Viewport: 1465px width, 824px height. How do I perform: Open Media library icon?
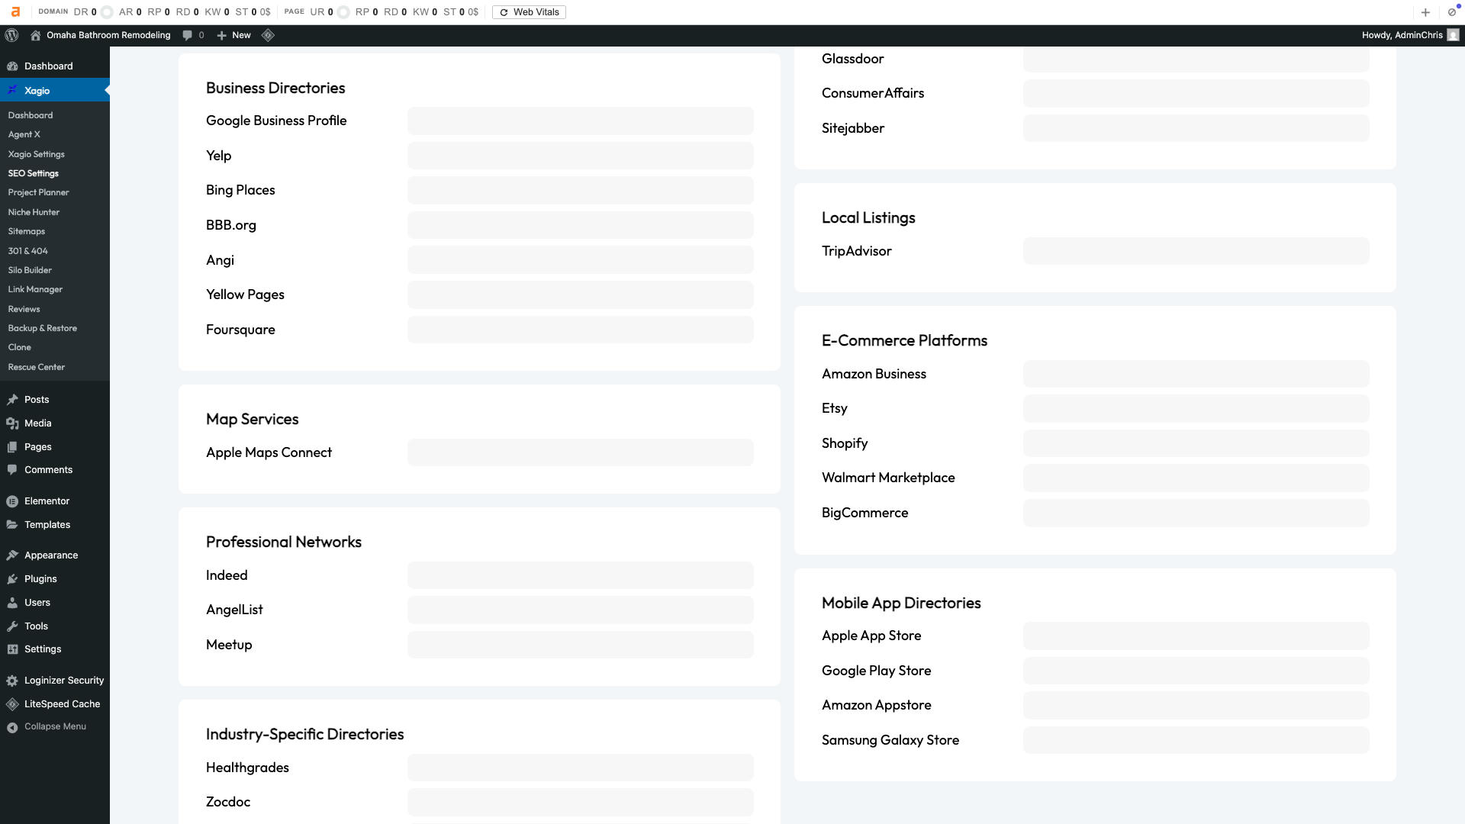[x=12, y=423]
